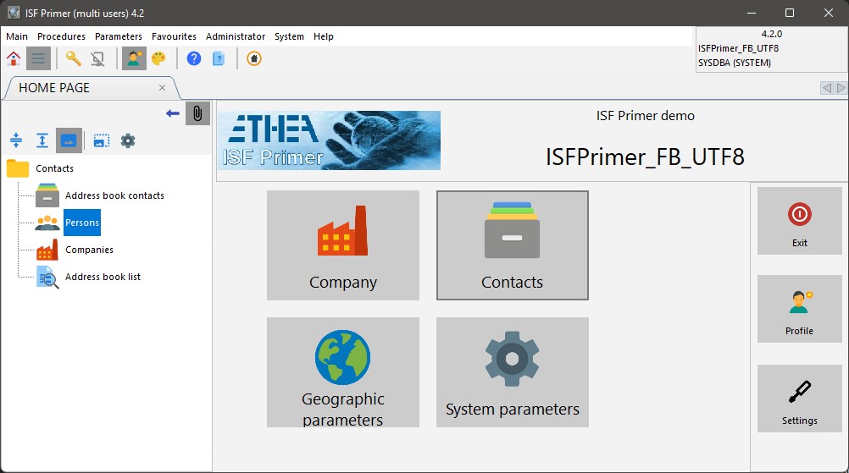849x473 pixels.
Task: Open the Contacts tile
Action: [x=513, y=245]
